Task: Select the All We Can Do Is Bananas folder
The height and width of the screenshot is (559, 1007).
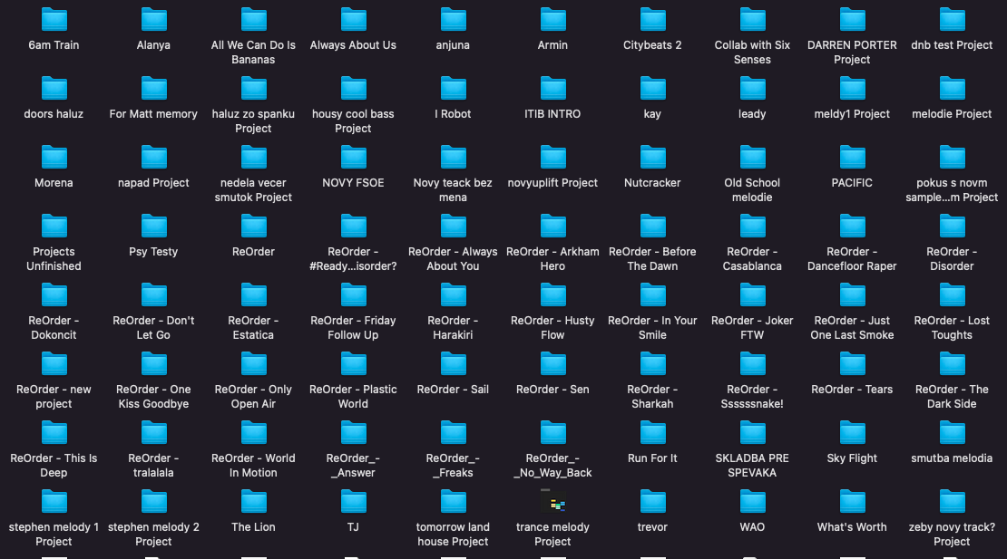Action: [x=254, y=20]
